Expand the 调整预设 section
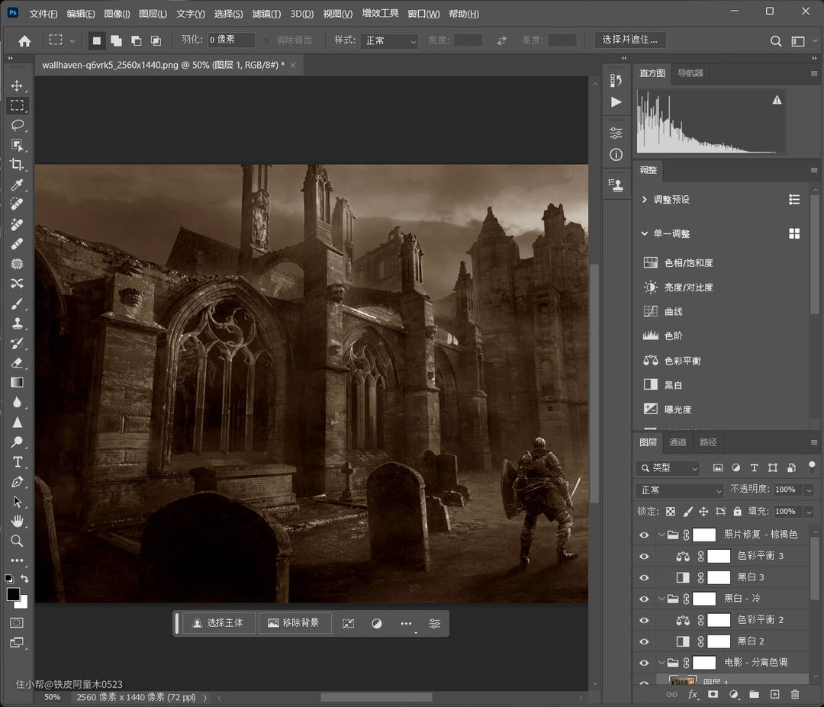 click(x=645, y=199)
